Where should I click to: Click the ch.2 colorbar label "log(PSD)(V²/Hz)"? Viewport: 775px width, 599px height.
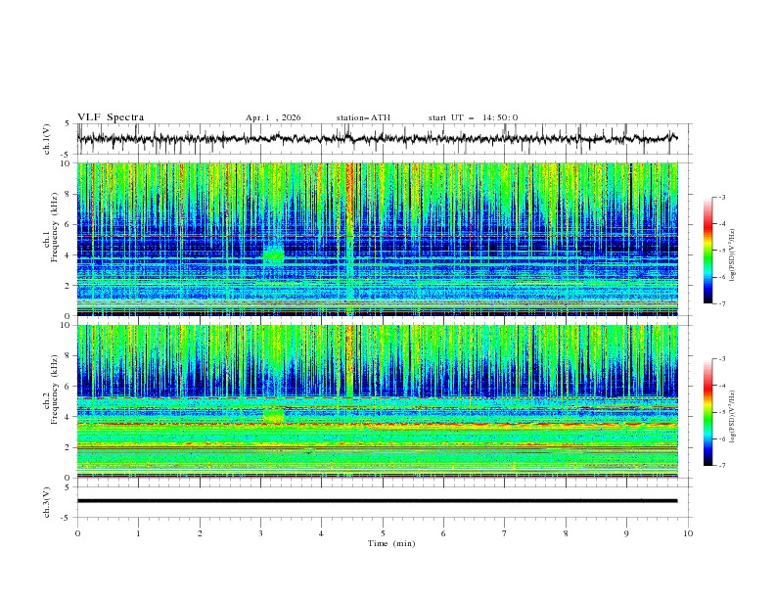click(732, 417)
